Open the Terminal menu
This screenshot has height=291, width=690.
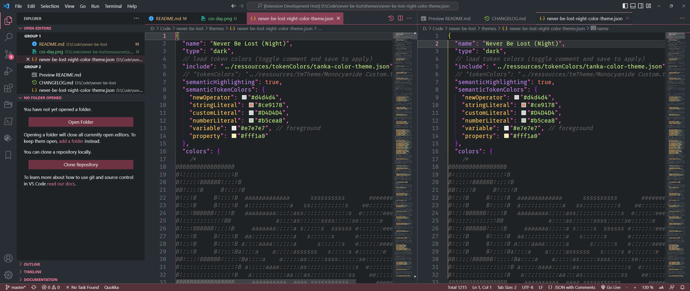pyautogui.click(x=113, y=6)
